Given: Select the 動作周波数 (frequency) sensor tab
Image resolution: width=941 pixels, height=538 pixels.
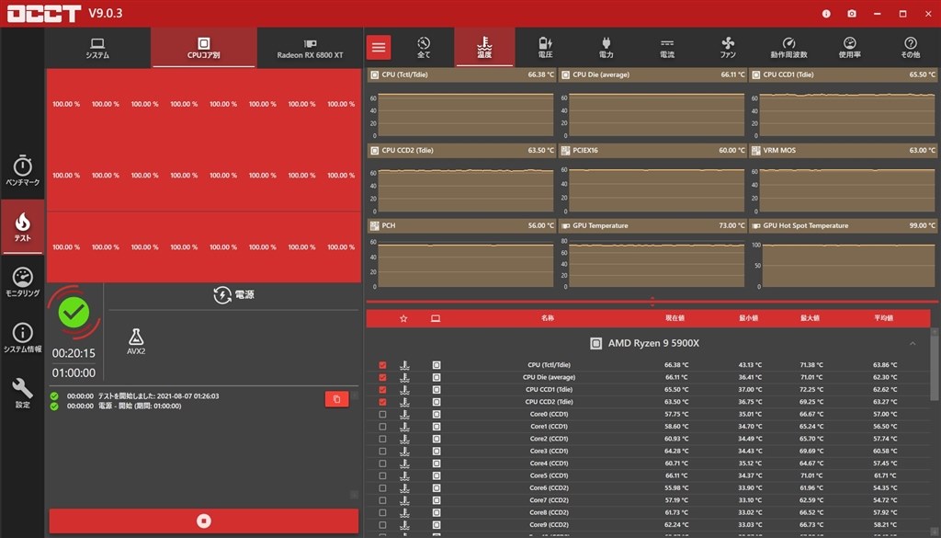Looking at the screenshot, I should point(788,48).
